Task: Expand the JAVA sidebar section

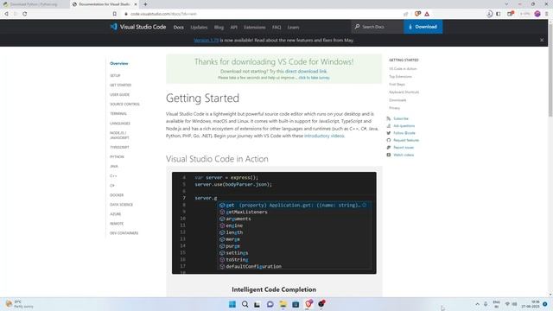Action: click(114, 167)
